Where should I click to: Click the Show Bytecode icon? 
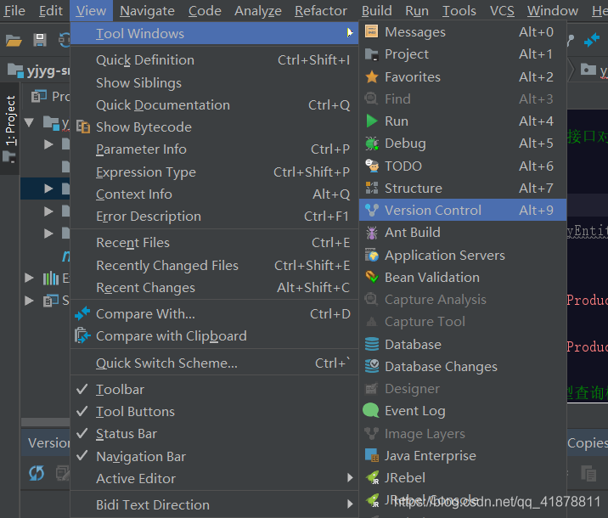[x=83, y=127]
